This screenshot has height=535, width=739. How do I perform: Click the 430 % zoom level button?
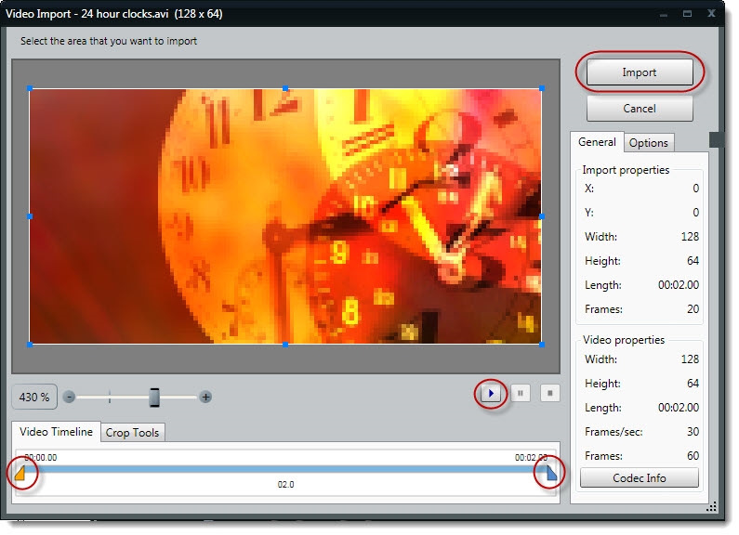click(34, 397)
